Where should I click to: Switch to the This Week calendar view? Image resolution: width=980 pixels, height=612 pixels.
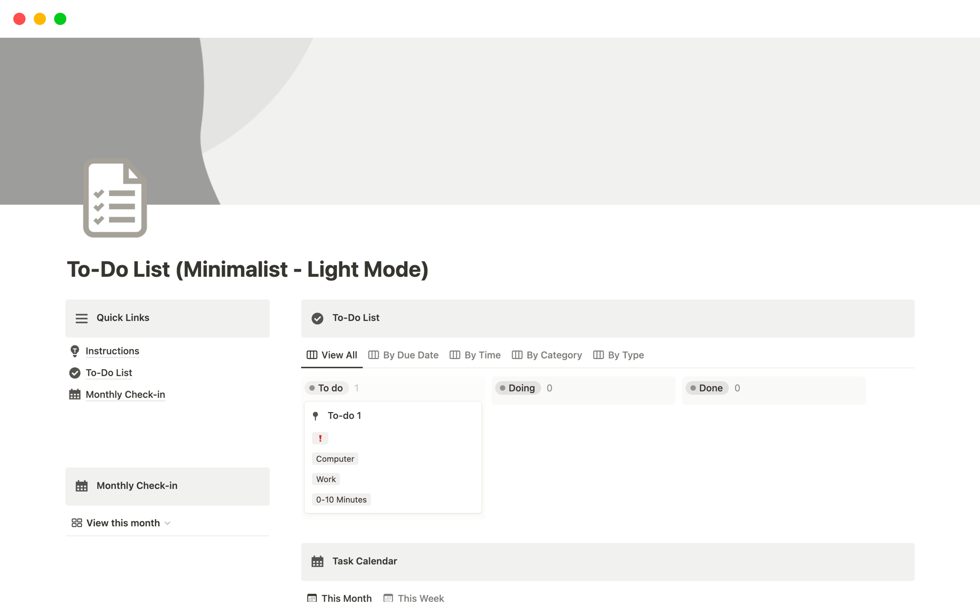click(421, 598)
